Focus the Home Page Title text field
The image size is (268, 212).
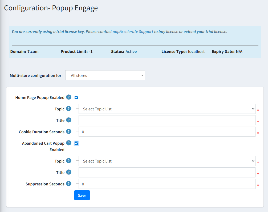pos(167,120)
